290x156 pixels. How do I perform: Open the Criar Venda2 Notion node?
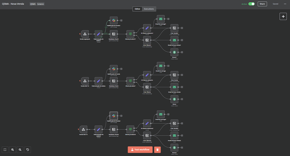(174, 123)
